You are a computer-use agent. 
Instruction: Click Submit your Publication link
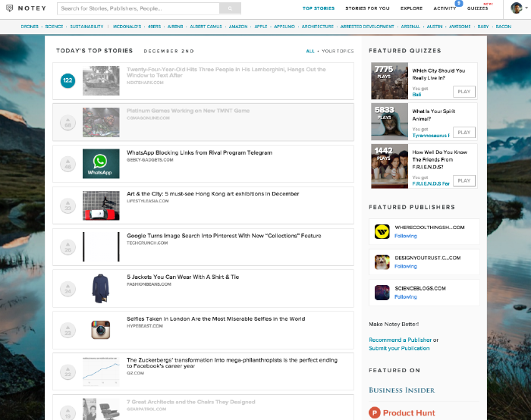pos(399,348)
